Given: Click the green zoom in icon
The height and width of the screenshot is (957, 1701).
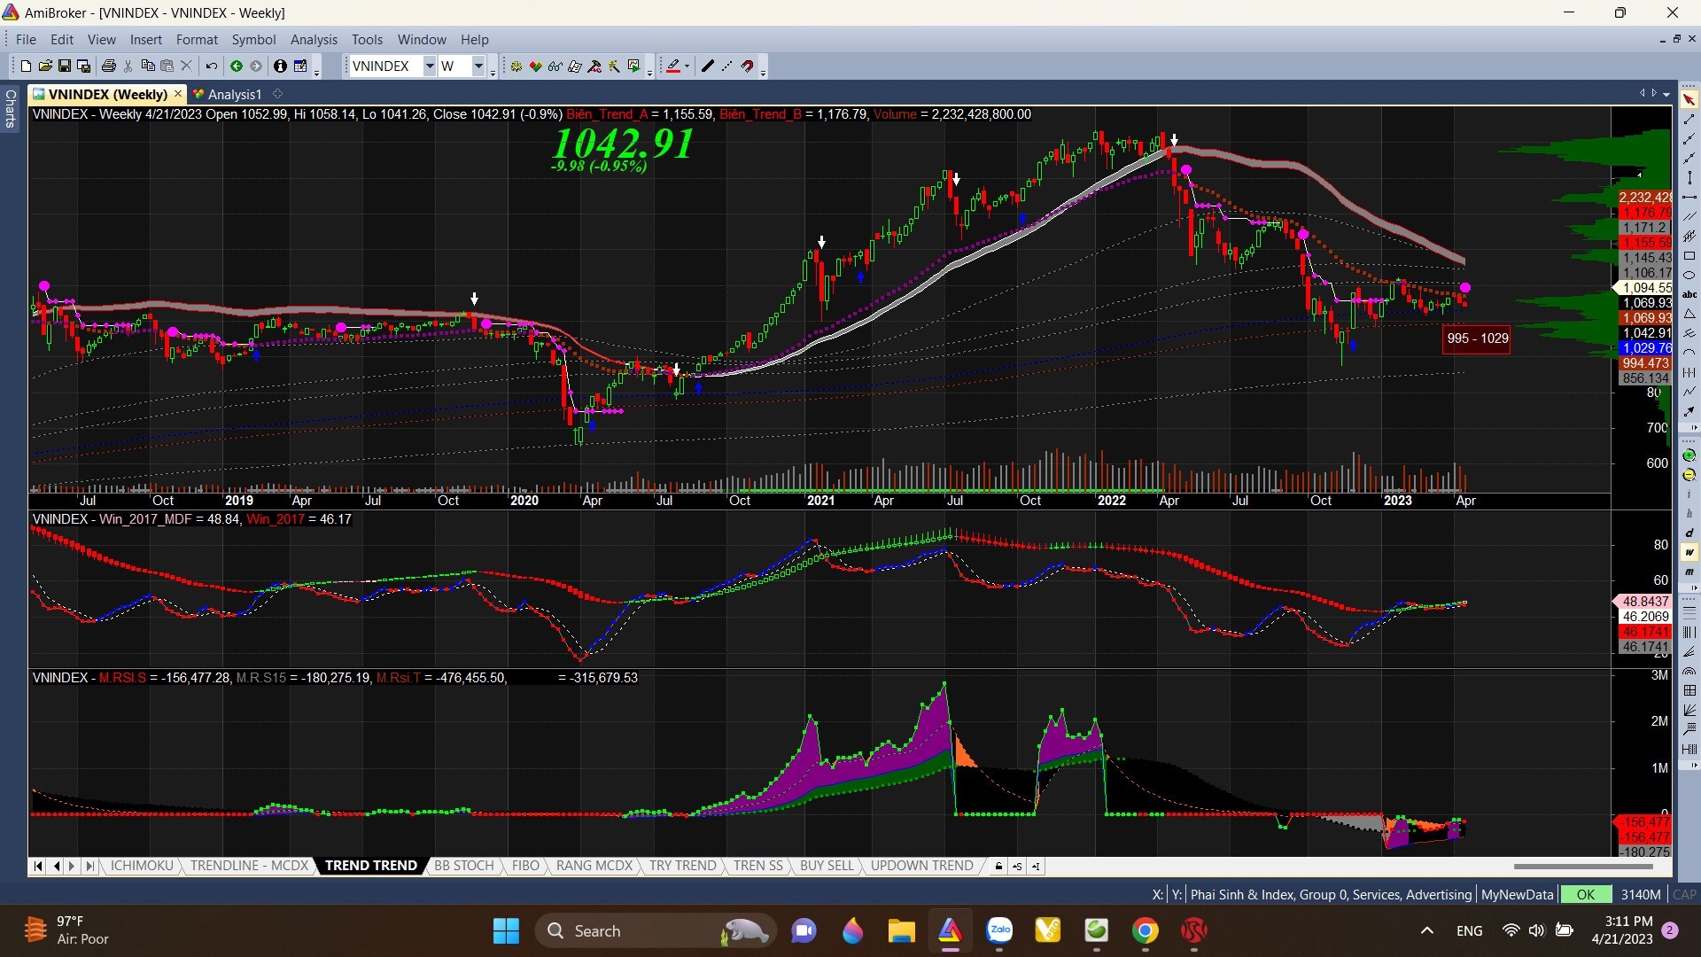Looking at the screenshot, I should pyautogui.click(x=1689, y=455).
